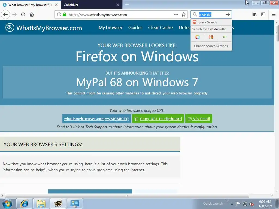Show site information icon in address bar

pos(59,15)
